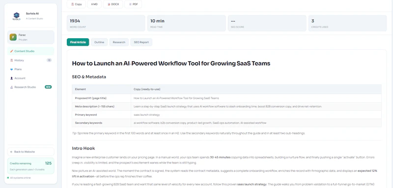Click the DOCX file icon
The width and height of the screenshot is (393, 188).
109,4
